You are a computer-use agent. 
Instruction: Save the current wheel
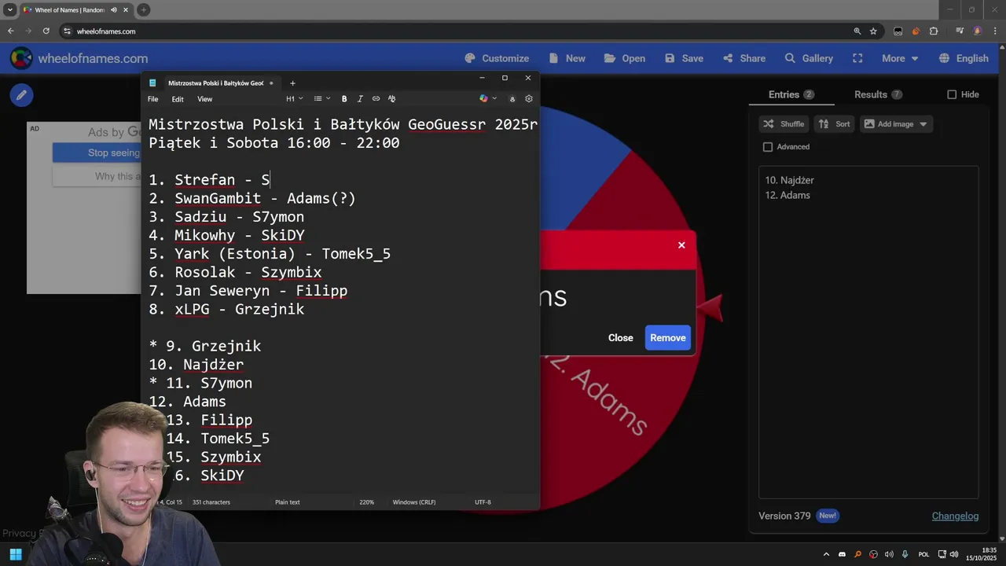click(684, 58)
